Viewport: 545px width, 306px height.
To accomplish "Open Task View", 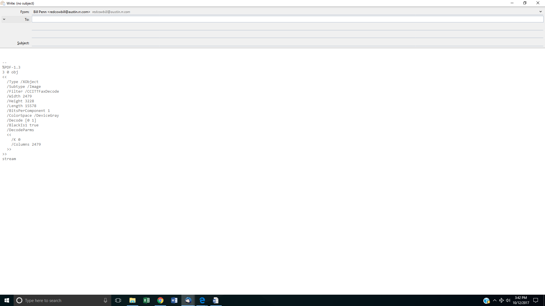I will pos(118,300).
